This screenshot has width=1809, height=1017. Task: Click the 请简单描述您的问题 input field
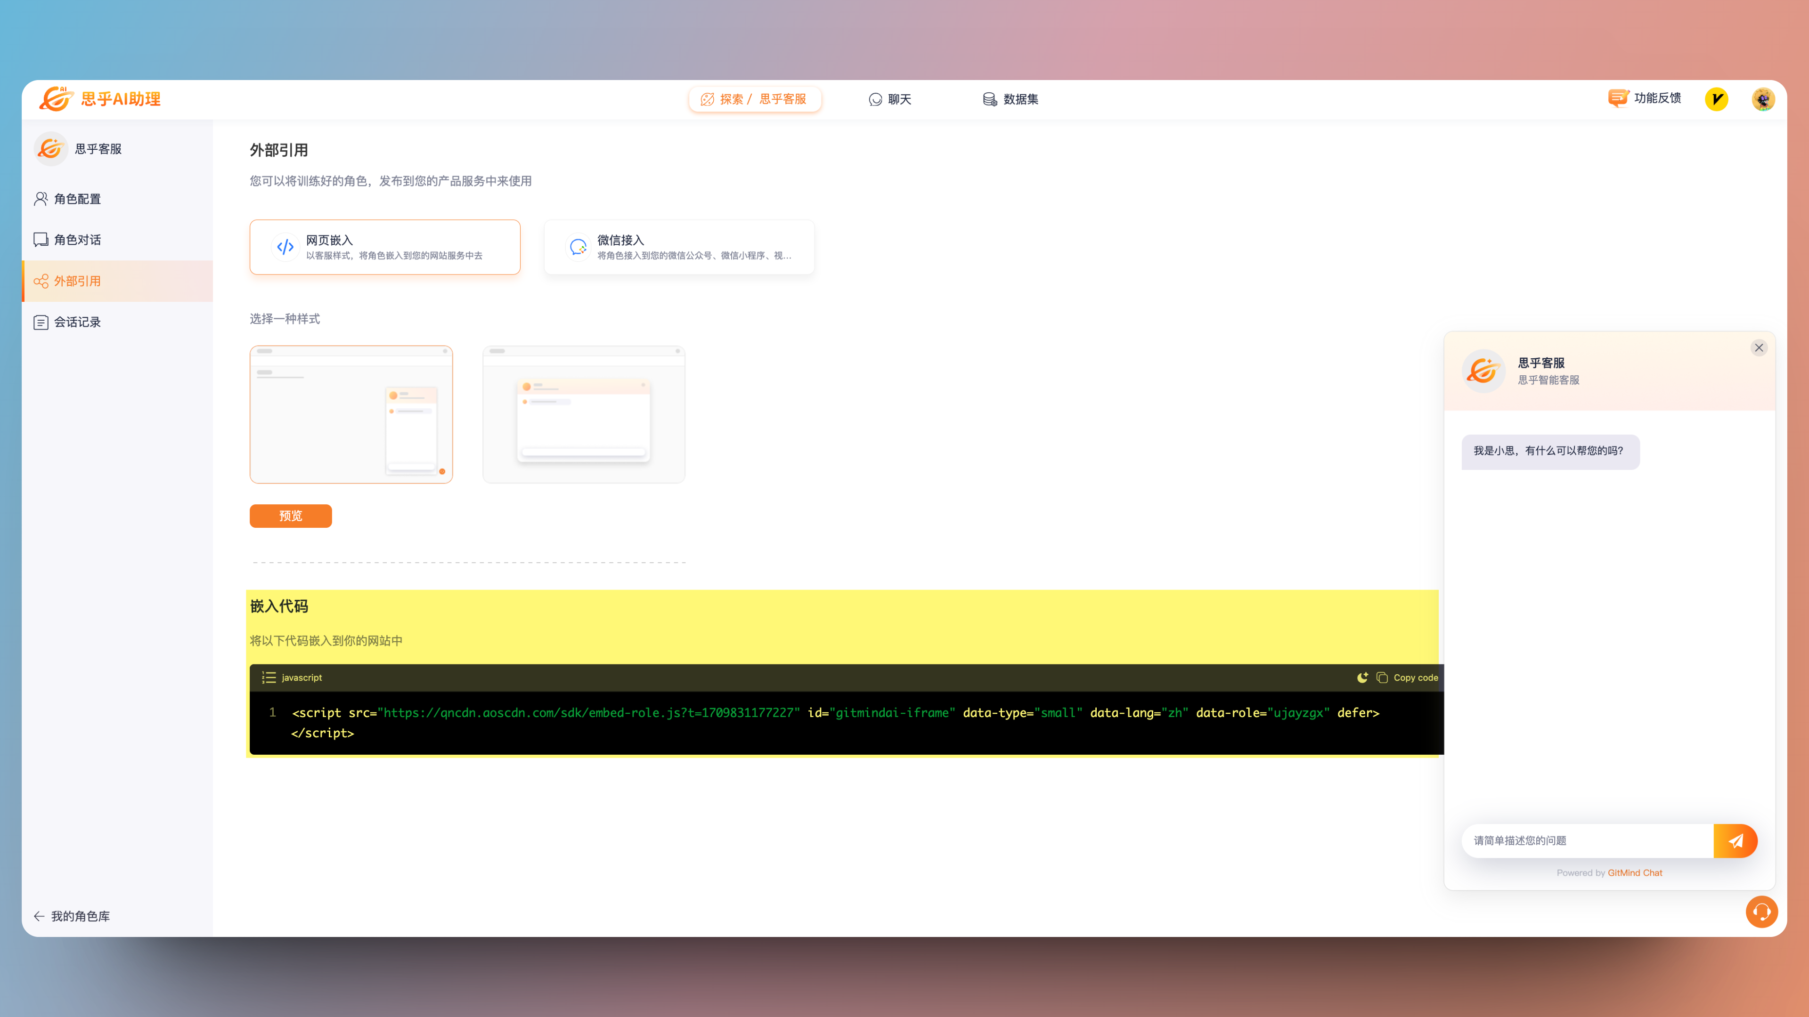1587,841
